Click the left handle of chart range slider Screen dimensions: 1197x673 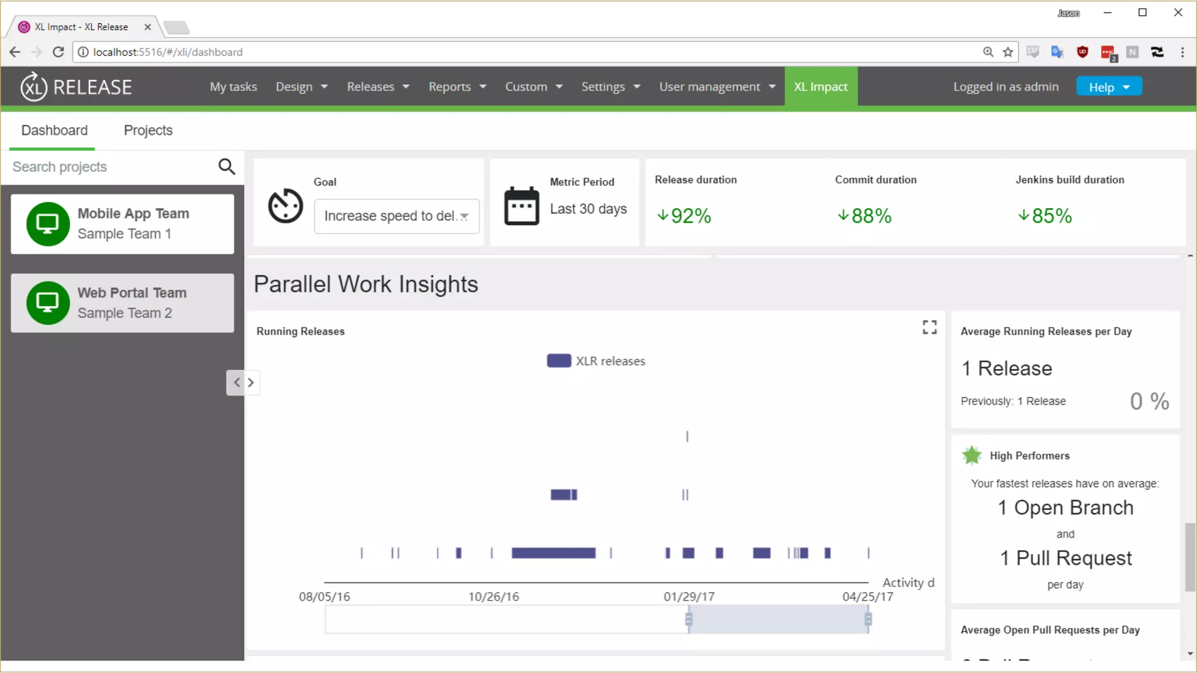689,619
